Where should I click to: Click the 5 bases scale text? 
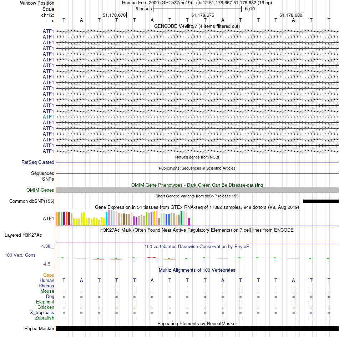[x=143, y=9]
